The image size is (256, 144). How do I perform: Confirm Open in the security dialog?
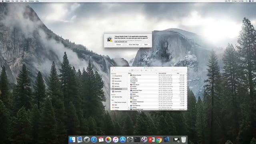click(146, 44)
